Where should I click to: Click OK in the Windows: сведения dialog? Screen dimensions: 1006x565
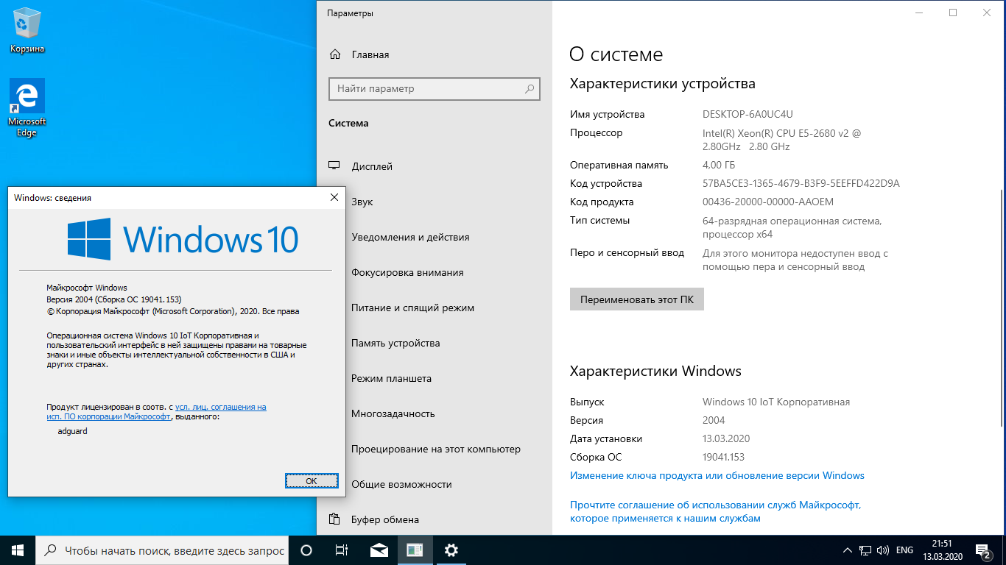point(312,480)
